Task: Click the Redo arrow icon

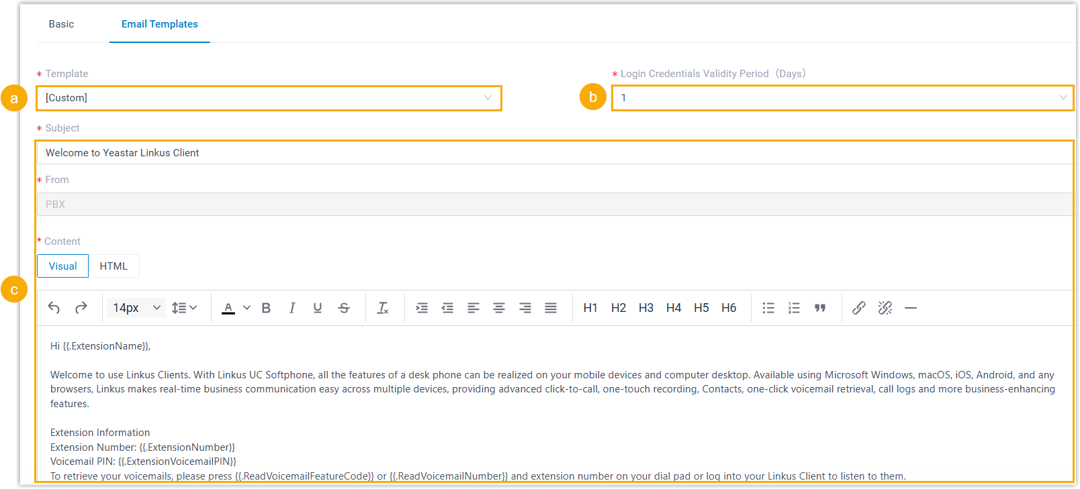Action: click(x=81, y=308)
